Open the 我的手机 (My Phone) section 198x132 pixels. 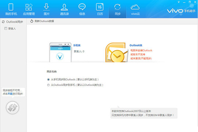pyautogui.click(x=11, y=10)
